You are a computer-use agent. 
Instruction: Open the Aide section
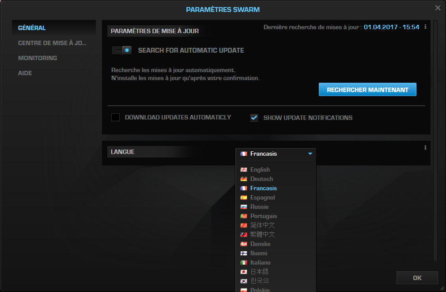(25, 73)
